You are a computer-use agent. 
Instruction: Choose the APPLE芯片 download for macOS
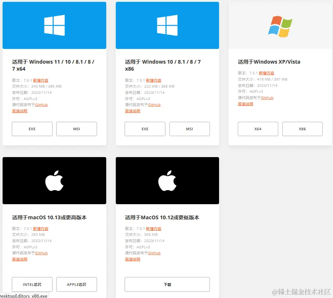76,284
